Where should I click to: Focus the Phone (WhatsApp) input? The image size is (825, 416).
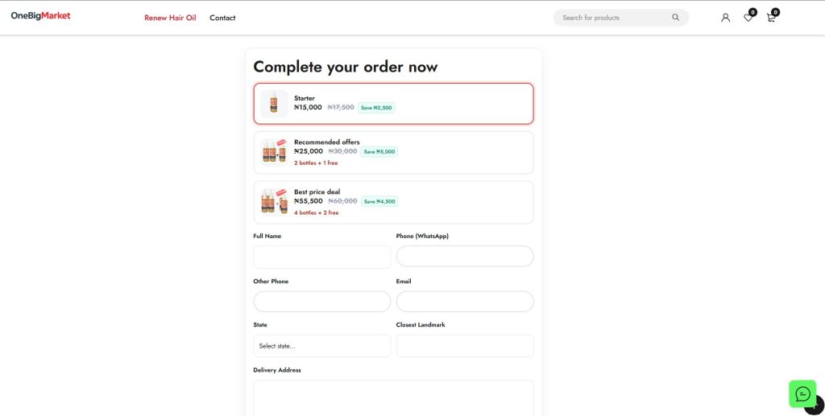[x=464, y=257]
